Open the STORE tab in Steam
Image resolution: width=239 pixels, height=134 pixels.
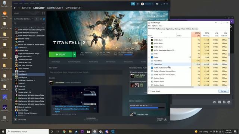(x=27, y=8)
